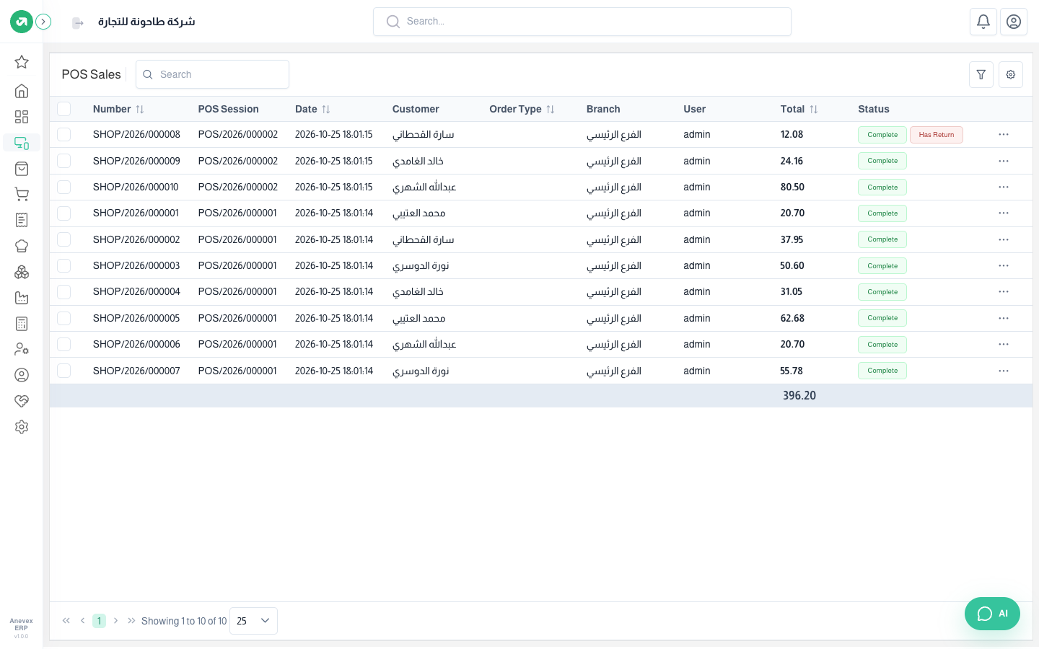Focus the global Search field at top

click(582, 22)
